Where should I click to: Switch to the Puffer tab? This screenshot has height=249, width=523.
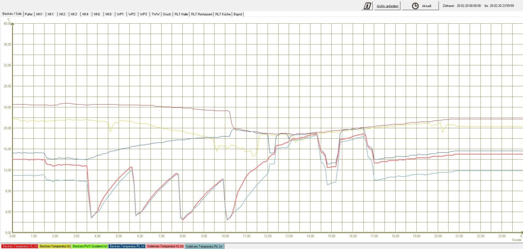[x=29, y=14]
